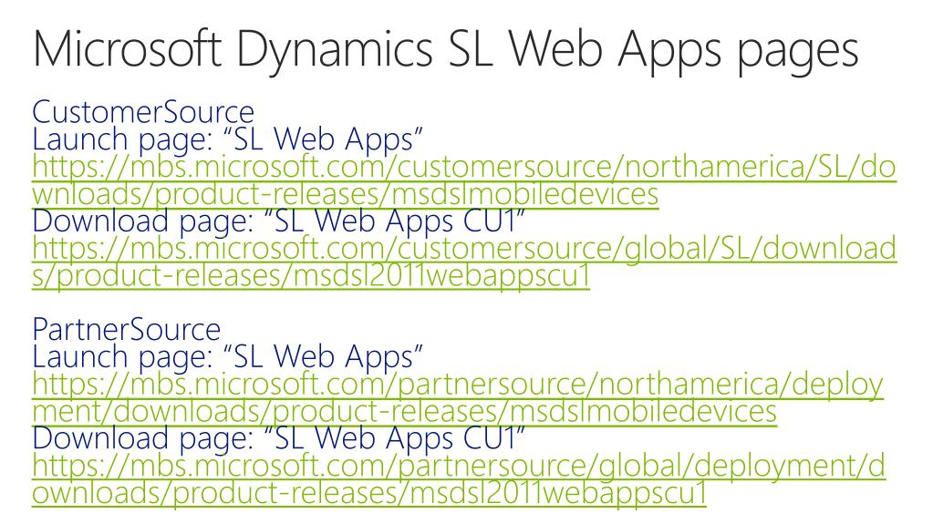
Task: Open PartnerSource global msdsl2011webappscu1 download link
Action: [459, 479]
